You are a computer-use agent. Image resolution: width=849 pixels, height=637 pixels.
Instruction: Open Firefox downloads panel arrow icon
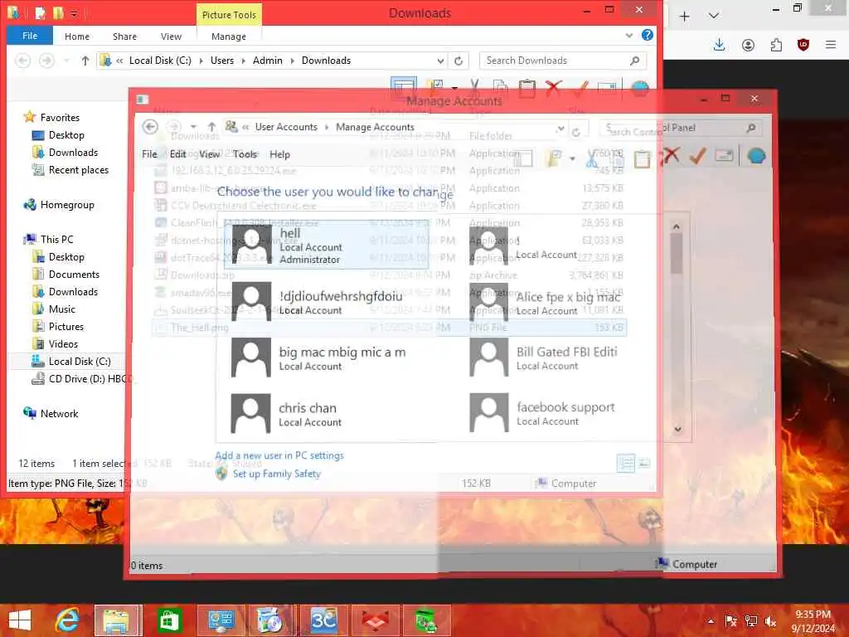click(x=719, y=45)
